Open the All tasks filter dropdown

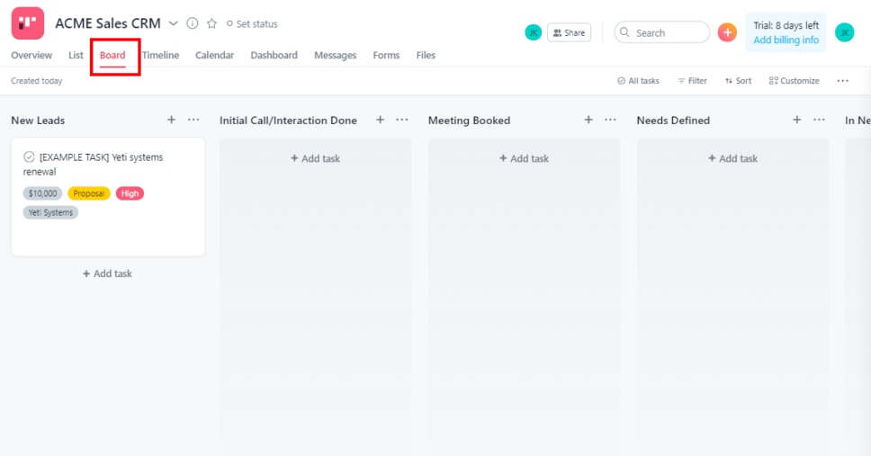click(638, 81)
